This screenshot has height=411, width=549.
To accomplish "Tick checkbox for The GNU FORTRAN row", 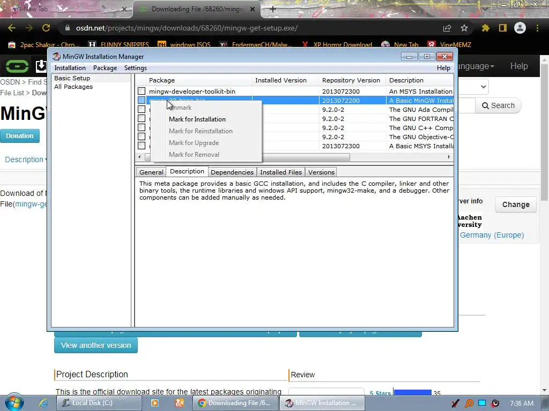I will pyautogui.click(x=142, y=118).
